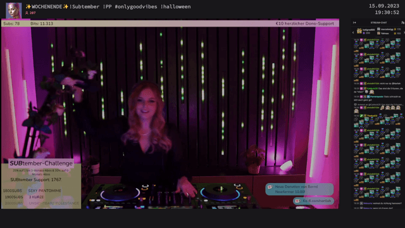
Task: Open the Ko-fi link banner
Action: click(313, 201)
